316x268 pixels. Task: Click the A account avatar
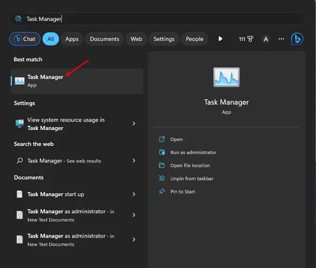266,39
